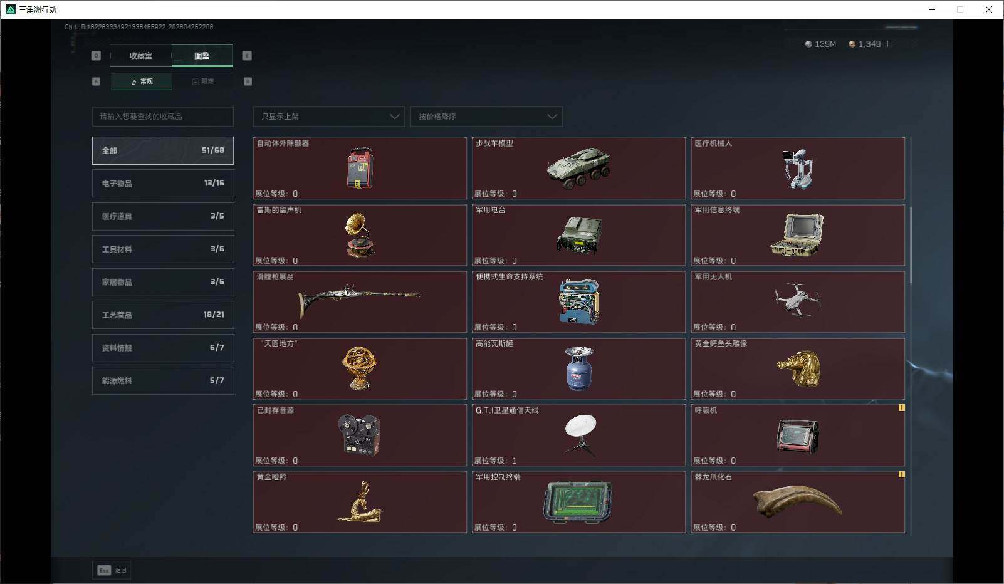Click the collectible search input field

tap(162, 117)
